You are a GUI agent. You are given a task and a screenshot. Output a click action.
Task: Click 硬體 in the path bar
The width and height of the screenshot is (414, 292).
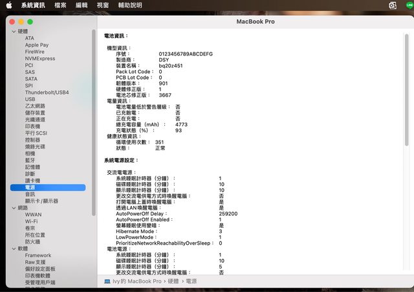(173, 282)
